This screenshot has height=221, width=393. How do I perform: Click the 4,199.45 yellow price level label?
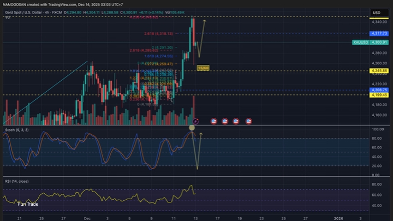pyautogui.click(x=379, y=94)
